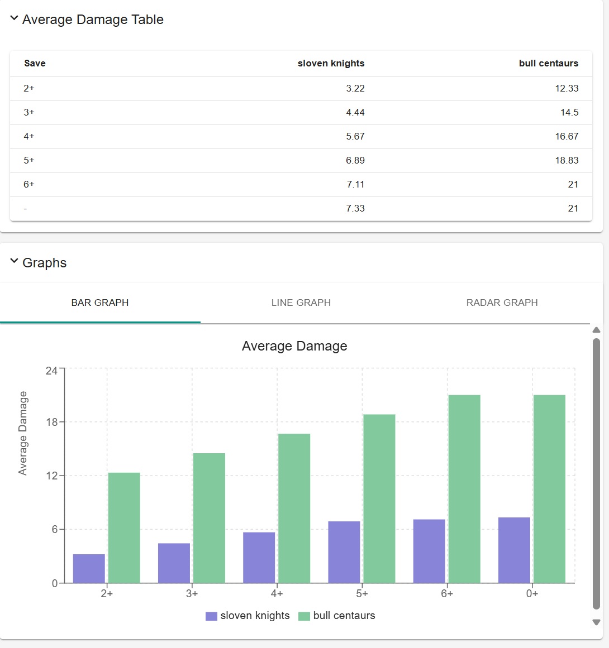Image resolution: width=609 pixels, height=648 pixels.
Task: Click the Save column header
Action: 35,63
